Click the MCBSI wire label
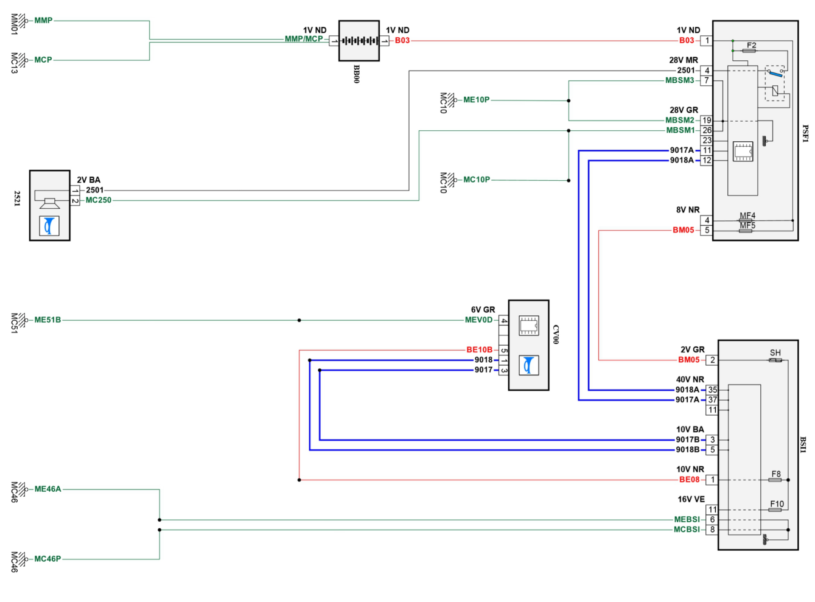815x602 pixels. (687, 530)
